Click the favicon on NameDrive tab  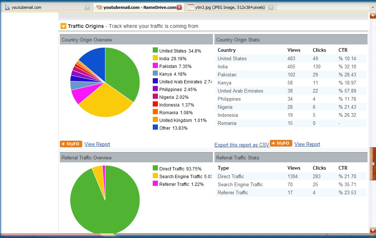coord(99,7)
